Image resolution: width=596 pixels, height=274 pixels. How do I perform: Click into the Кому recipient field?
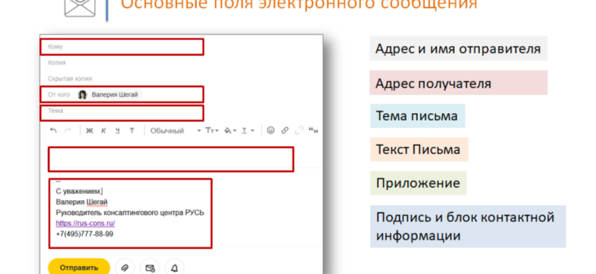click(x=123, y=47)
